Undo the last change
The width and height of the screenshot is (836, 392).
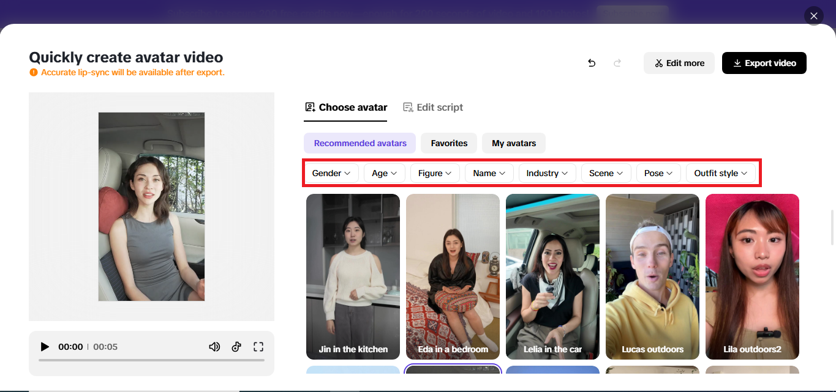point(591,63)
